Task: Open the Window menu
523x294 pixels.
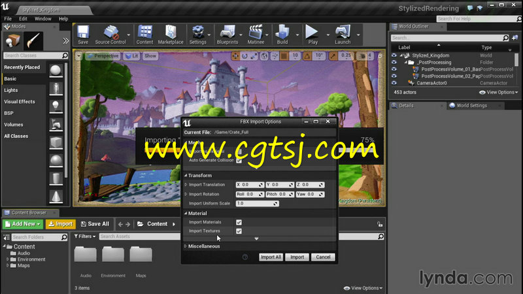Action: (43, 19)
